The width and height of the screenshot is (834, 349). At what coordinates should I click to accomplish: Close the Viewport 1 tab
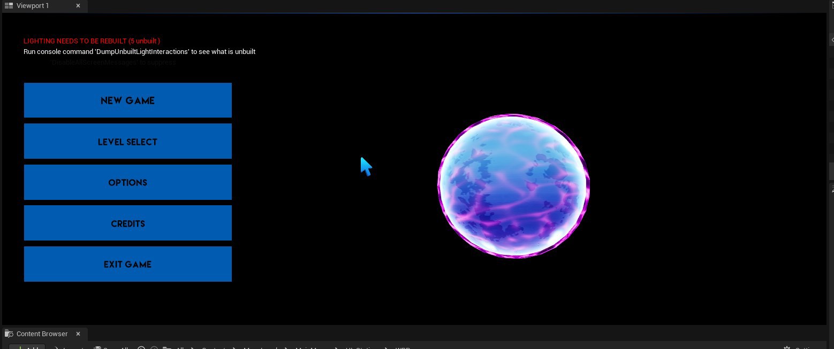[x=78, y=6]
